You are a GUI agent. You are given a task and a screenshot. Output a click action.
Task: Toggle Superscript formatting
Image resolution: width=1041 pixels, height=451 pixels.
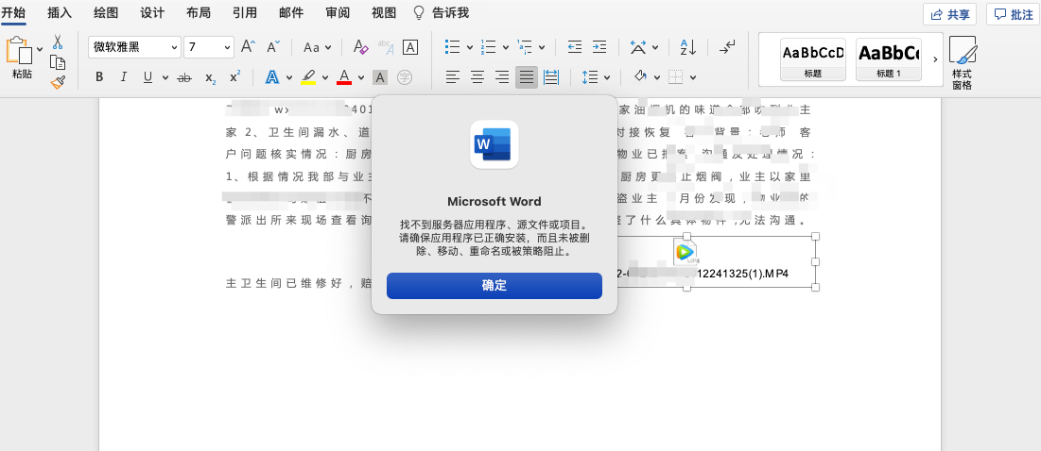coord(234,76)
